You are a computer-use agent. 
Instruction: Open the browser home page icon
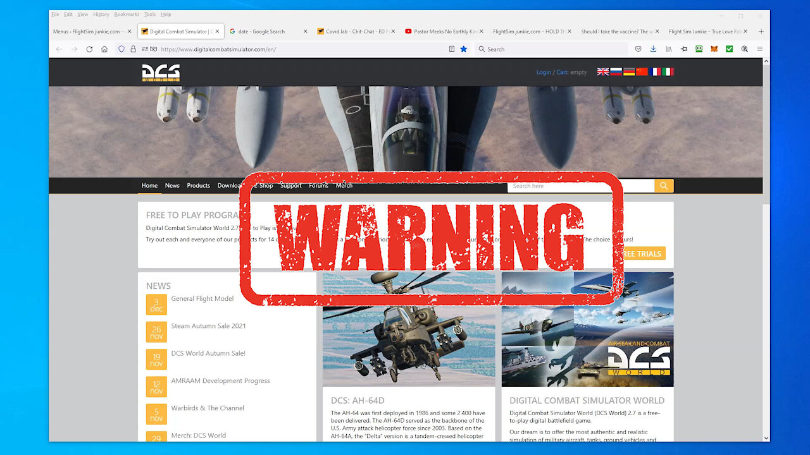click(104, 49)
